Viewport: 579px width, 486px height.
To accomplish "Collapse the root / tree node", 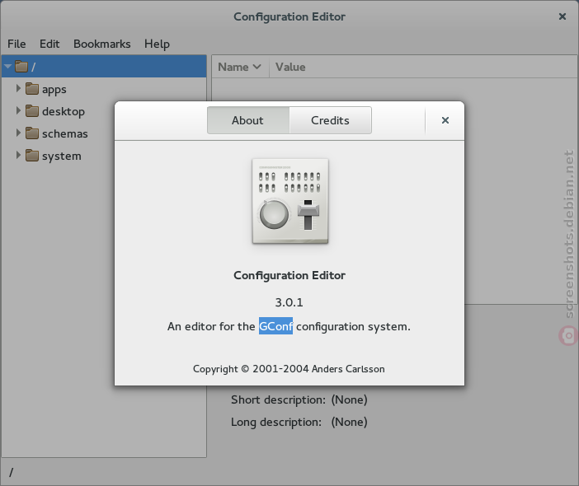I will (7, 67).
